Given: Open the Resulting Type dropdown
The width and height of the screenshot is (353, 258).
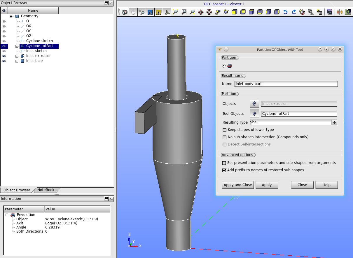Looking at the screenshot, I should click(x=334, y=122).
